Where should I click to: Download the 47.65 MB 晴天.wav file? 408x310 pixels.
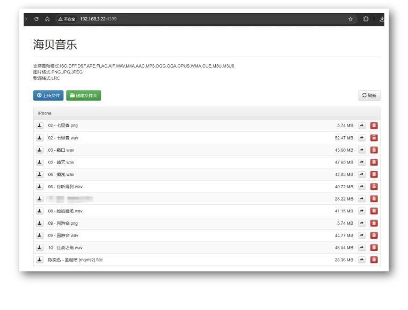click(x=40, y=162)
